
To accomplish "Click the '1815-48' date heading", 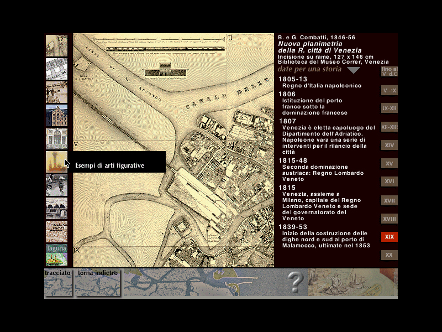I will pos(293,160).
